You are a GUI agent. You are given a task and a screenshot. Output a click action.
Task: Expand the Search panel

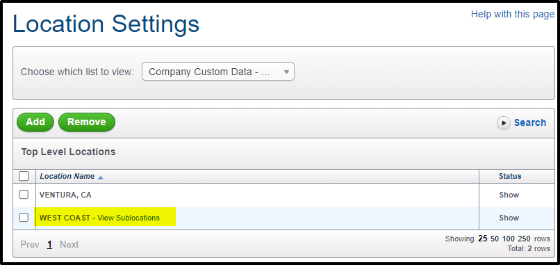coord(529,122)
